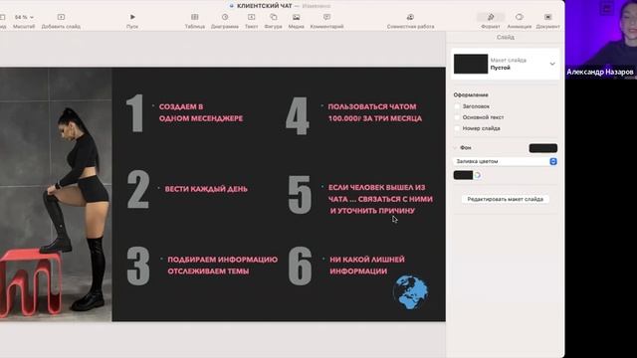Click text 'НИ КАКОЙ ЛИШНЕЙ ИНФОРМАЦИИ'

coord(367,266)
